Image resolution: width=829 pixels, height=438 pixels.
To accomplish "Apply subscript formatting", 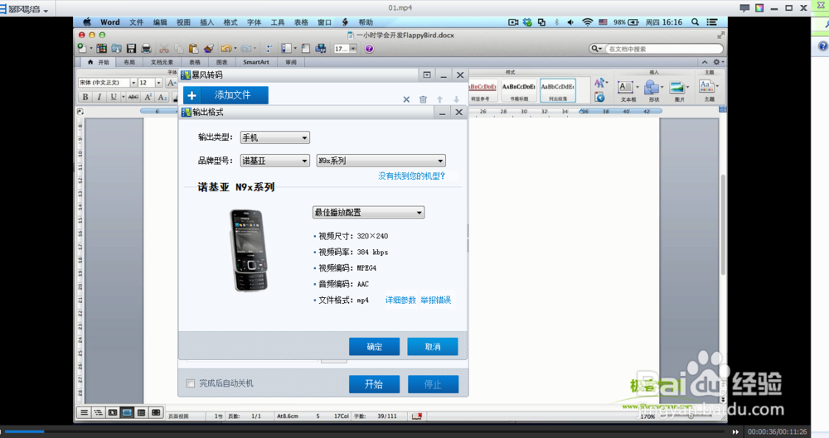I will (x=162, y=97).
